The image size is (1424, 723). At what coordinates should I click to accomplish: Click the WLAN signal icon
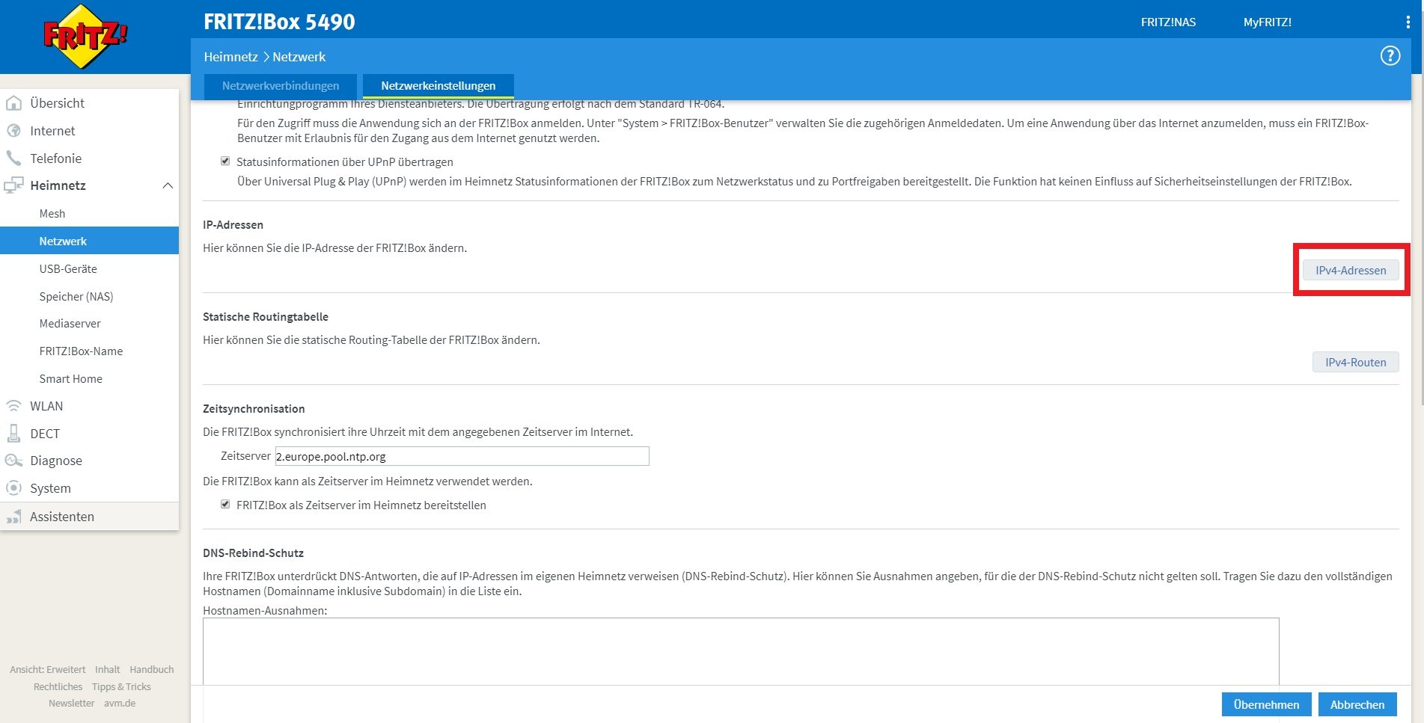click(13, 406)
